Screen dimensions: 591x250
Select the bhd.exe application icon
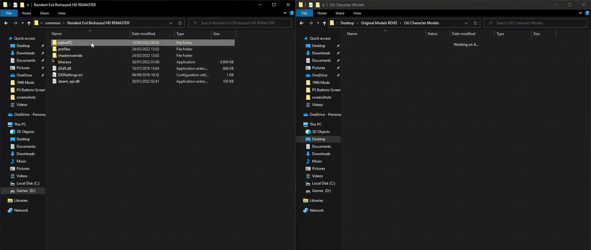[54, 62]
